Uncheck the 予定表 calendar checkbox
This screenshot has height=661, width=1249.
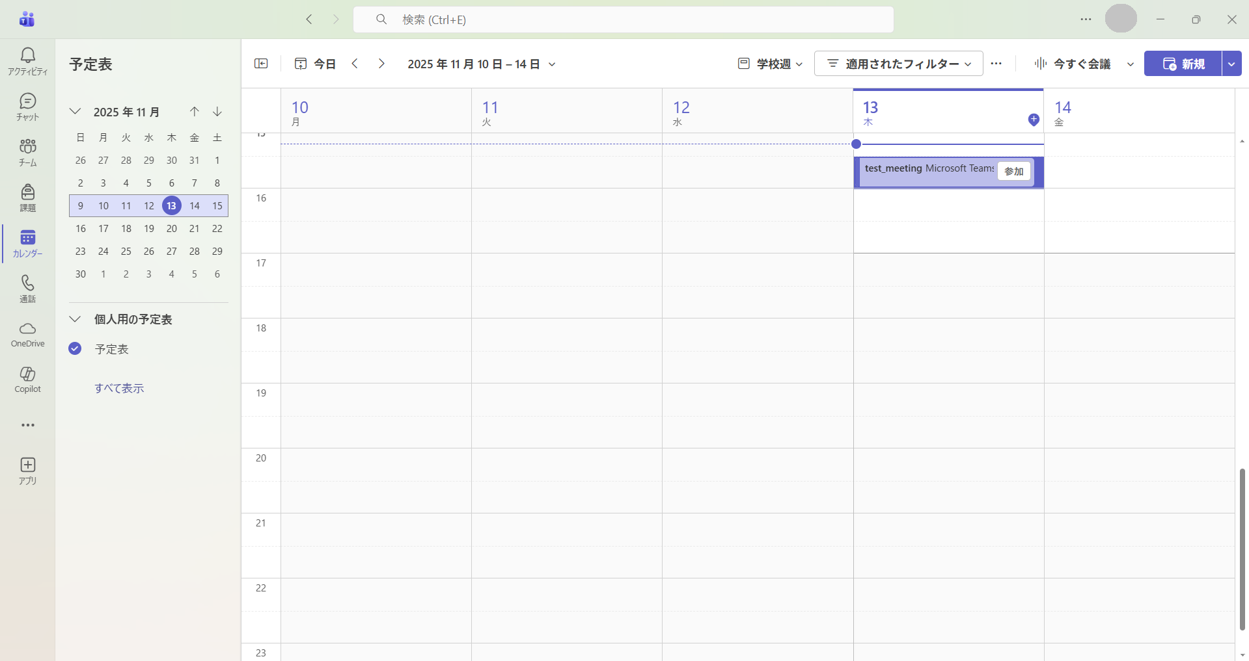pyautogui.click(x=75, y=349)
